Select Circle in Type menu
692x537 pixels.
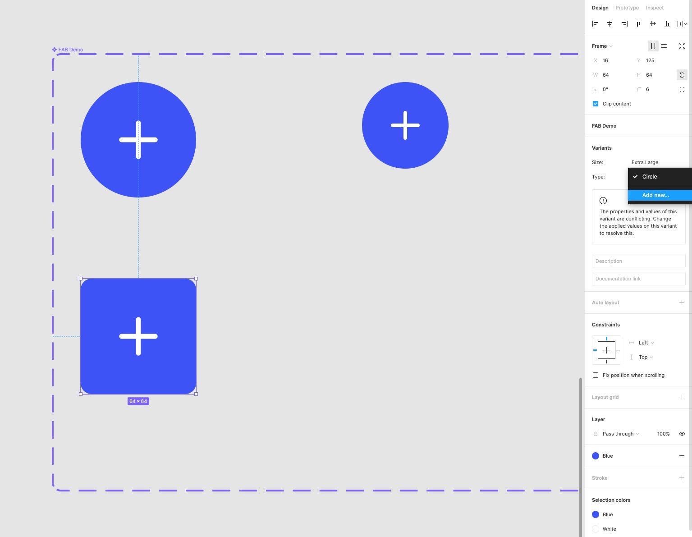tap(660, 177)
